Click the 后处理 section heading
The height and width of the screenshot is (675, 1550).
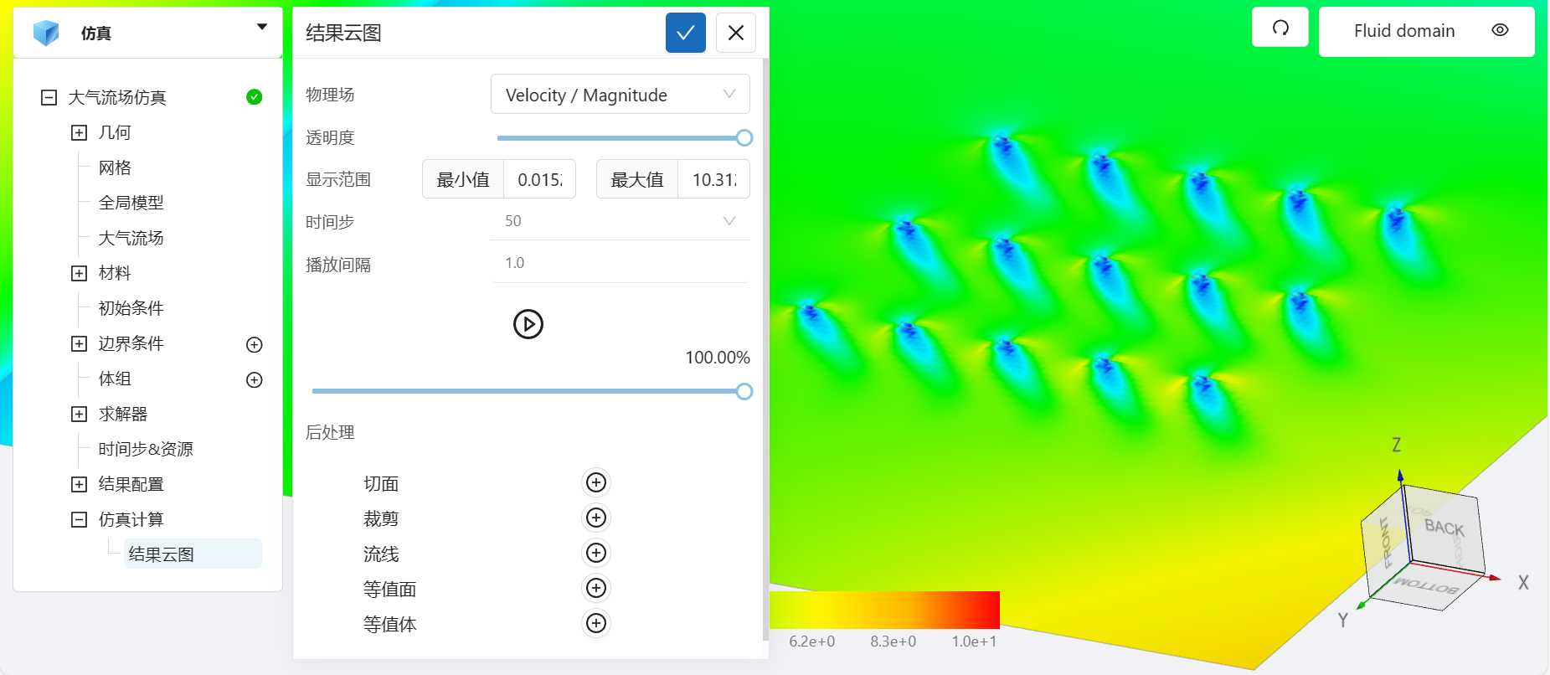tap(330, 432)
